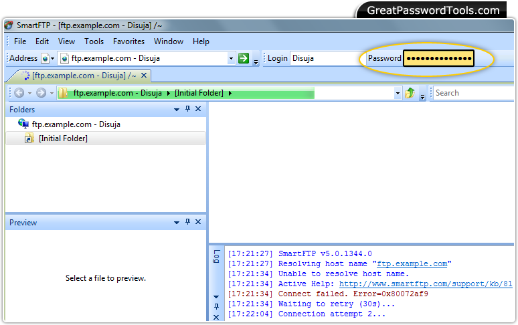Screen dimensions: 518x325
Task: Select [Initial Folder] in folder tree
Action: (x=63, y=138)
